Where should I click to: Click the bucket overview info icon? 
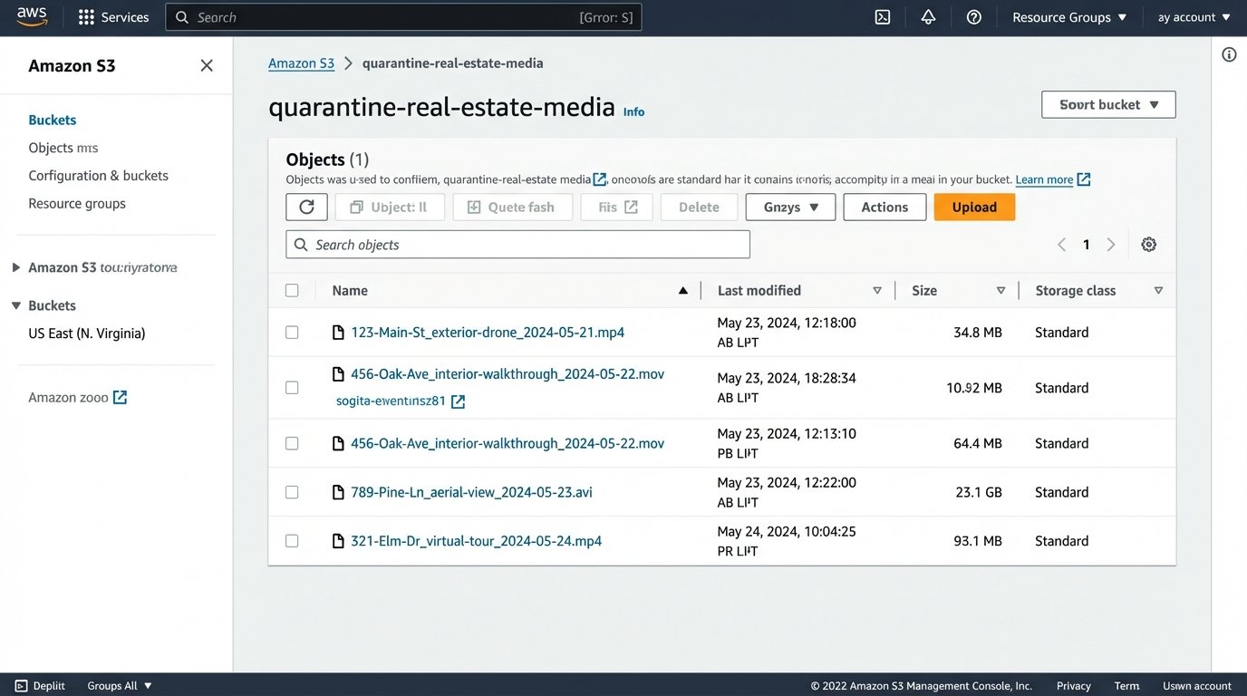[x=1229, y=54]
